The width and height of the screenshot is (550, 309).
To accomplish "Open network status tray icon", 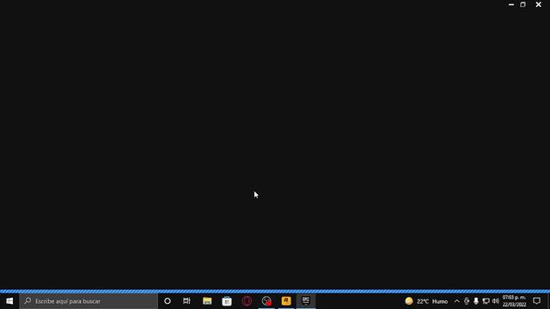I will click(486, 301).
